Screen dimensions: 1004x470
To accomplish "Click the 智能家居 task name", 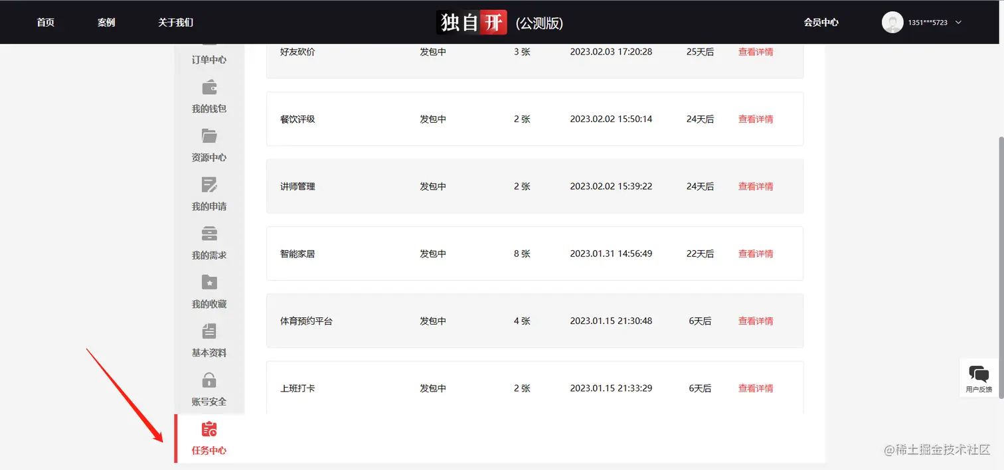I will coord(297,254).
